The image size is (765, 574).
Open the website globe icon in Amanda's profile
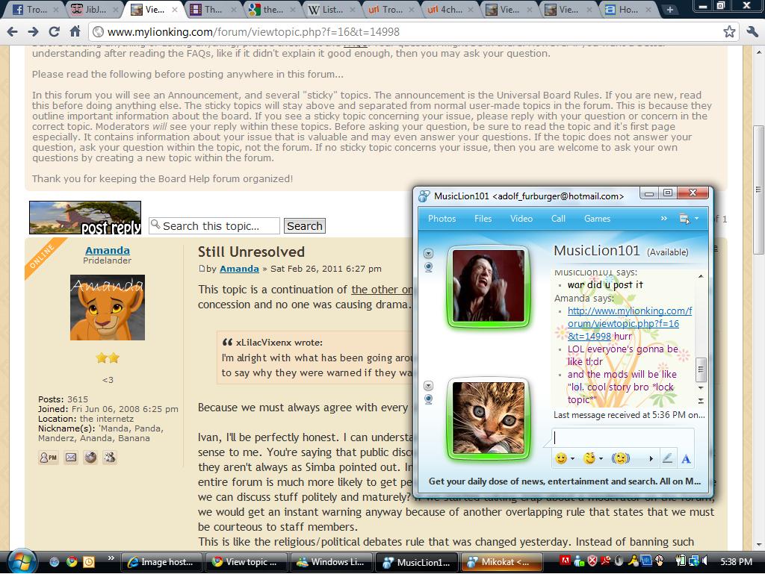pos(90,458)
